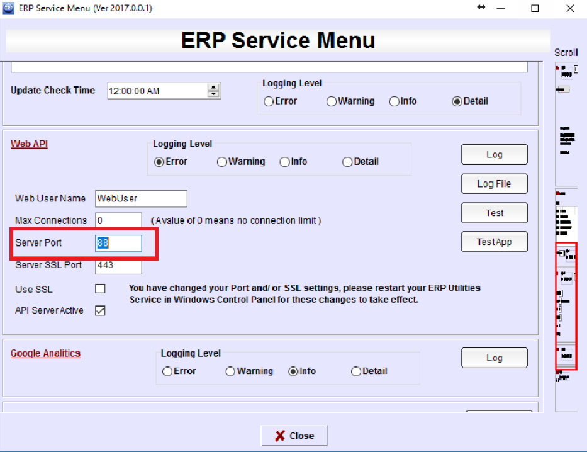Launch the Test App button
The image size is (587, 452).
click(x=494, y=242)
